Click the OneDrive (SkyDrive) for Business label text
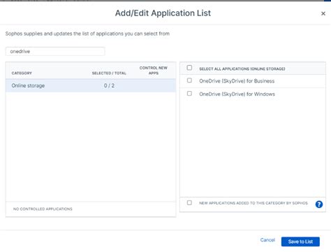The width and height of the screenshot is (331, 252). [237, 81]
